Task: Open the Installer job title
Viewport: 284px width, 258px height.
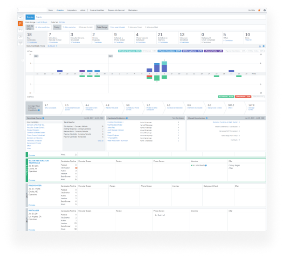Action: 34,211
